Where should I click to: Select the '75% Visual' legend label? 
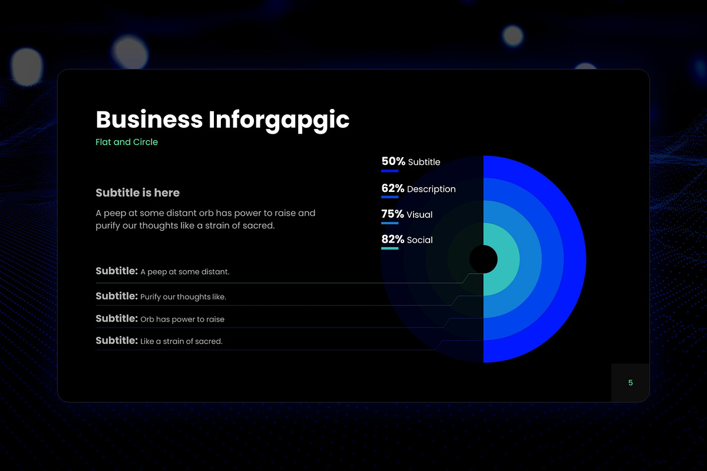pos(407,214)
